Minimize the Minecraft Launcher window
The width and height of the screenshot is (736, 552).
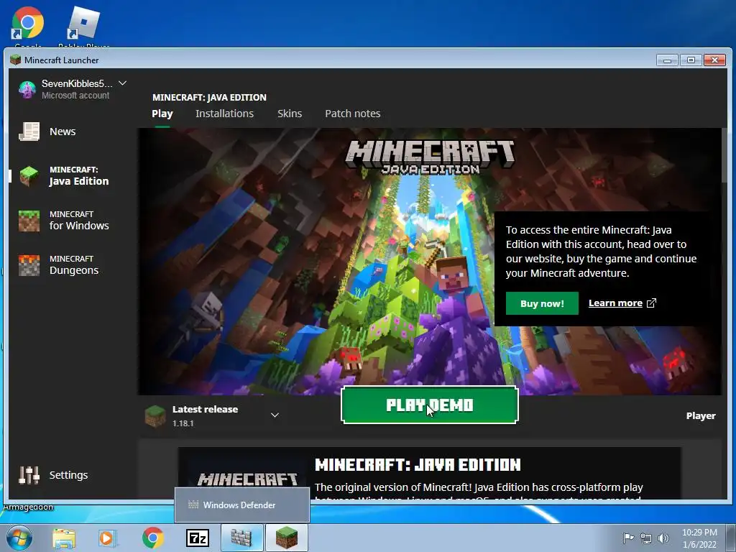click(667, 60)
